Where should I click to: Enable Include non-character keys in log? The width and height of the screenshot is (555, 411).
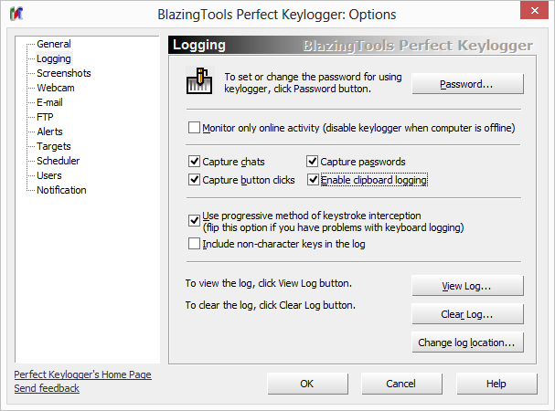[x=194, y=244]
